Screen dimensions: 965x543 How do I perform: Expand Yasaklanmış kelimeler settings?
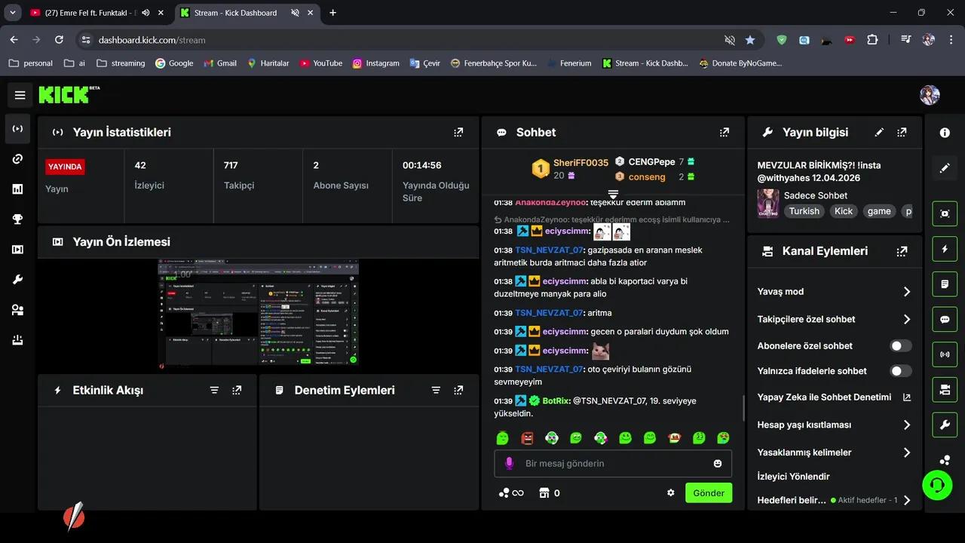906,452
